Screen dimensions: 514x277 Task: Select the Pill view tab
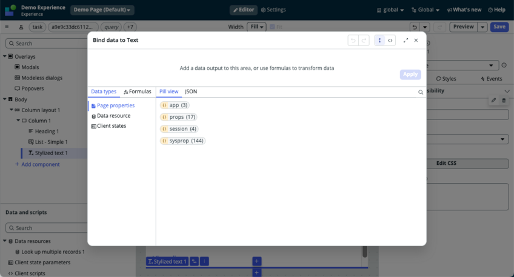coord(169,92)
